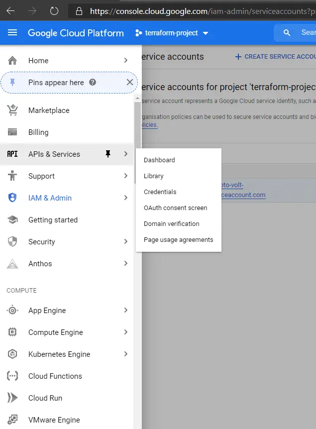
Task: Click the Compute Engine chip icon
Action: click(12, 332)
